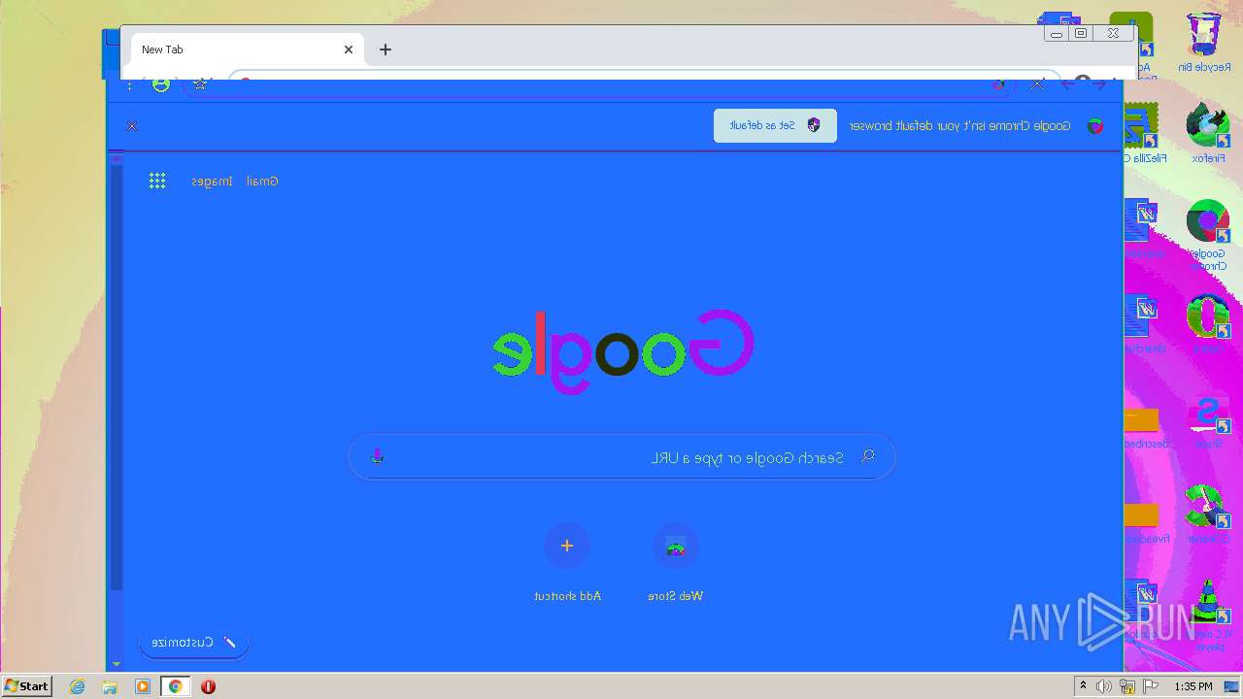Open Windows Explorer folder in taskbar

[x=110, y=686]
